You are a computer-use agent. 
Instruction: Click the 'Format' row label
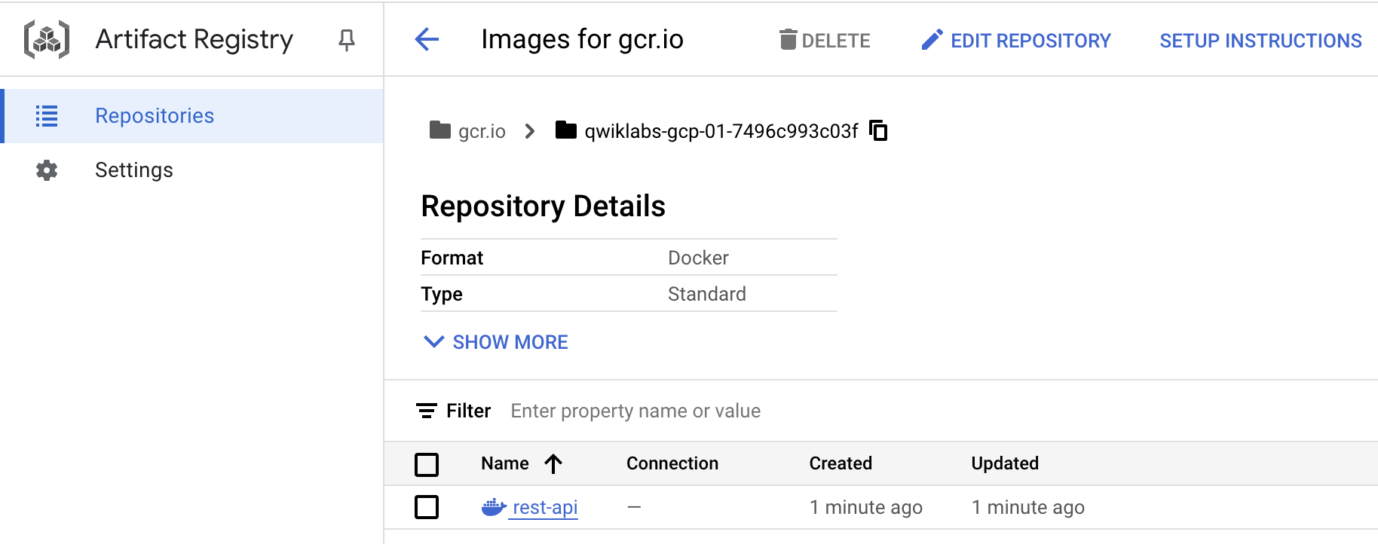click(x=452, y=258)
